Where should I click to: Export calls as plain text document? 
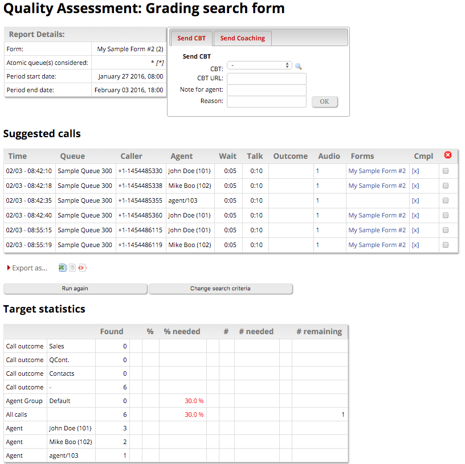(x=72, y=268)
